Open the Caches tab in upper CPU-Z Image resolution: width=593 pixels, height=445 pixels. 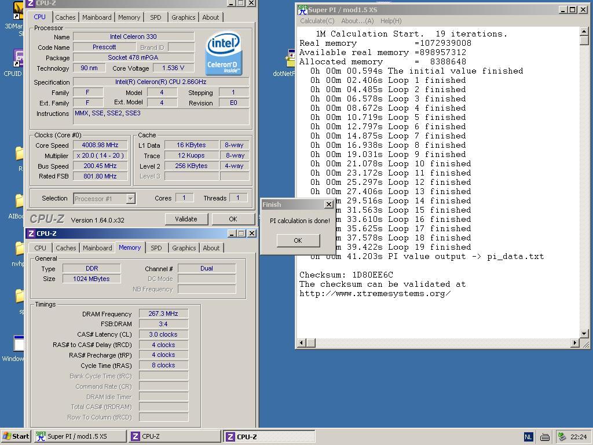click(x=65, y=17)
